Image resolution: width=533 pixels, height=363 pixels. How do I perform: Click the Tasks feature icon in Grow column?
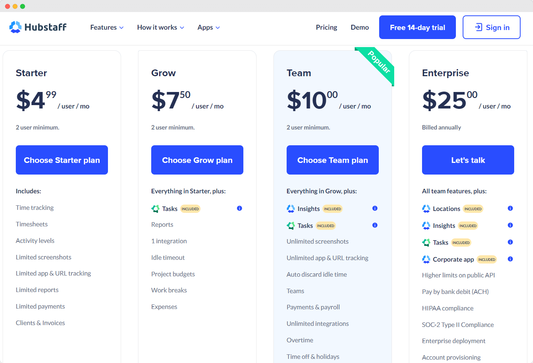pyautogui.click(x=155, y=208)
